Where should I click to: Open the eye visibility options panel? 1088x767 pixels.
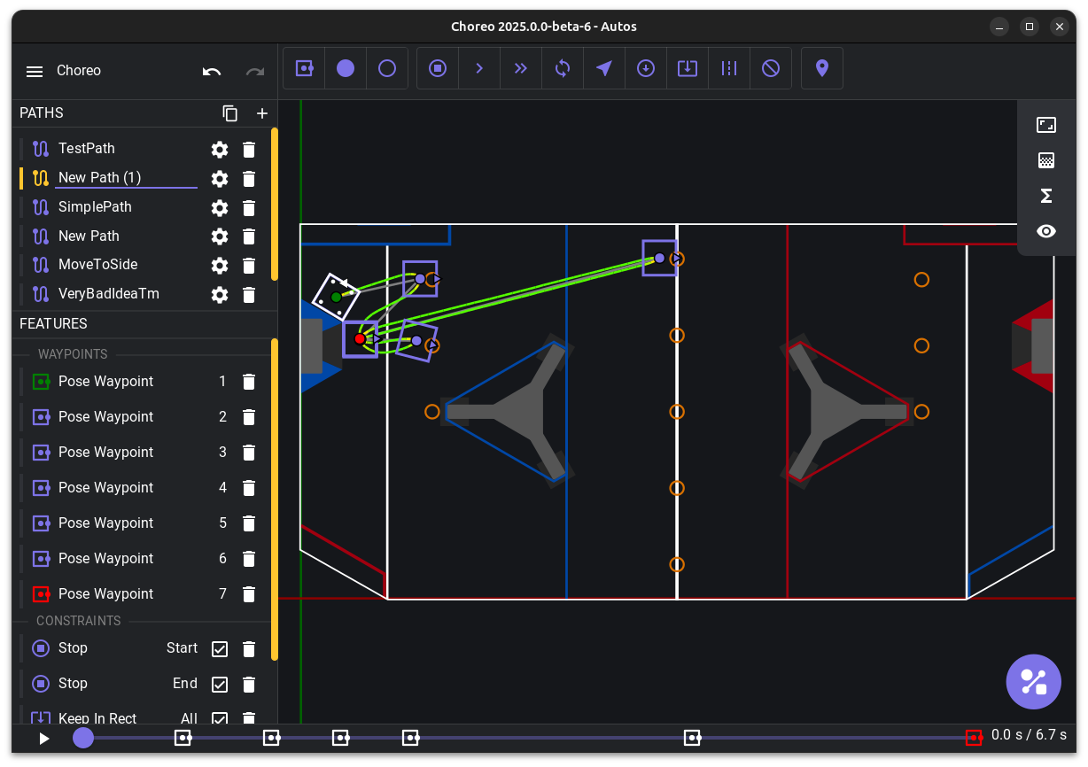coord(1045,231)
